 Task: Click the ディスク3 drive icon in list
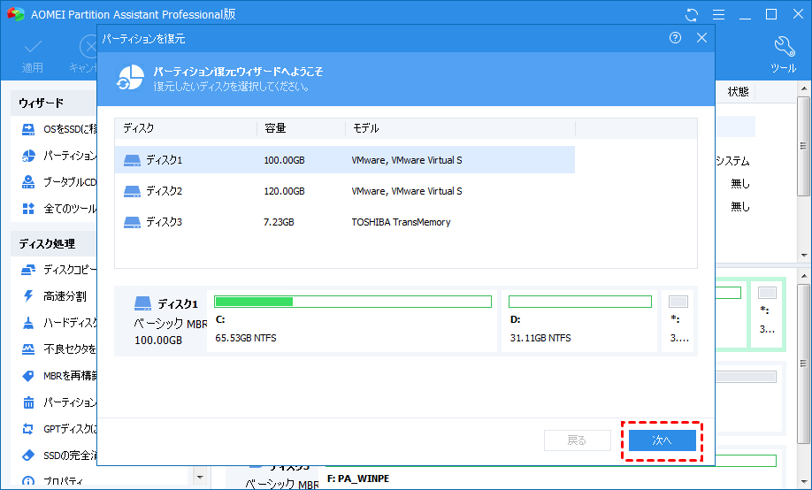(x=132, y=223)
